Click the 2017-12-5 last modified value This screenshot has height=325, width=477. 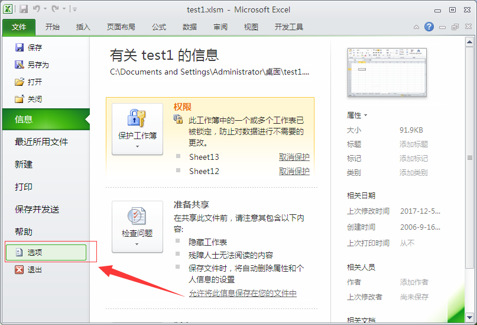420,211
